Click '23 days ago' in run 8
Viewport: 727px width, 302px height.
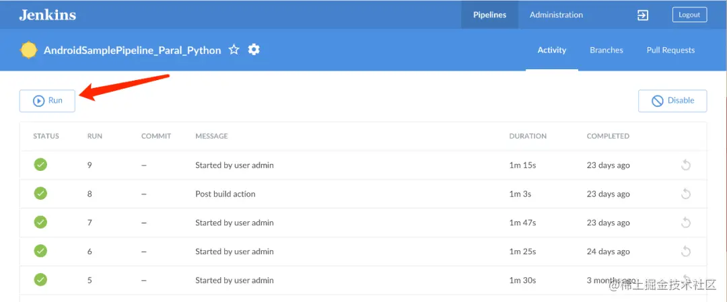point(609,194)
